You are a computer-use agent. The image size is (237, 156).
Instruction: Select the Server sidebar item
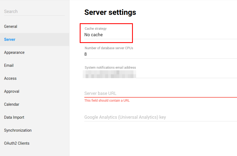10,39
